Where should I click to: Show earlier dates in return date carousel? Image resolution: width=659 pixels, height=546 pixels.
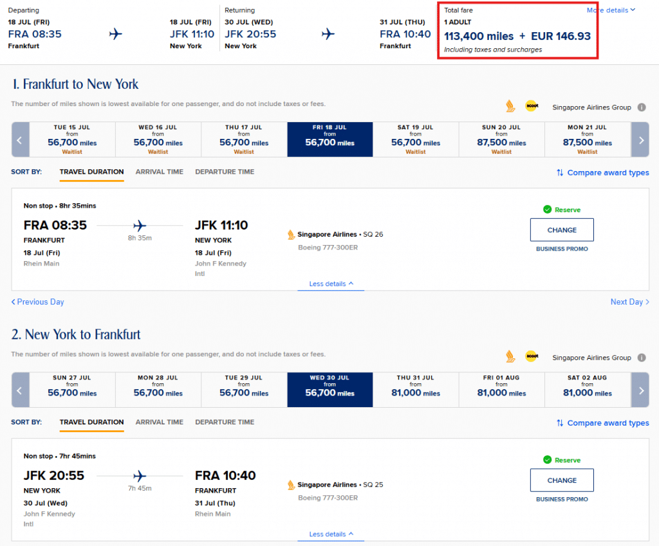[x=20, y=390]
